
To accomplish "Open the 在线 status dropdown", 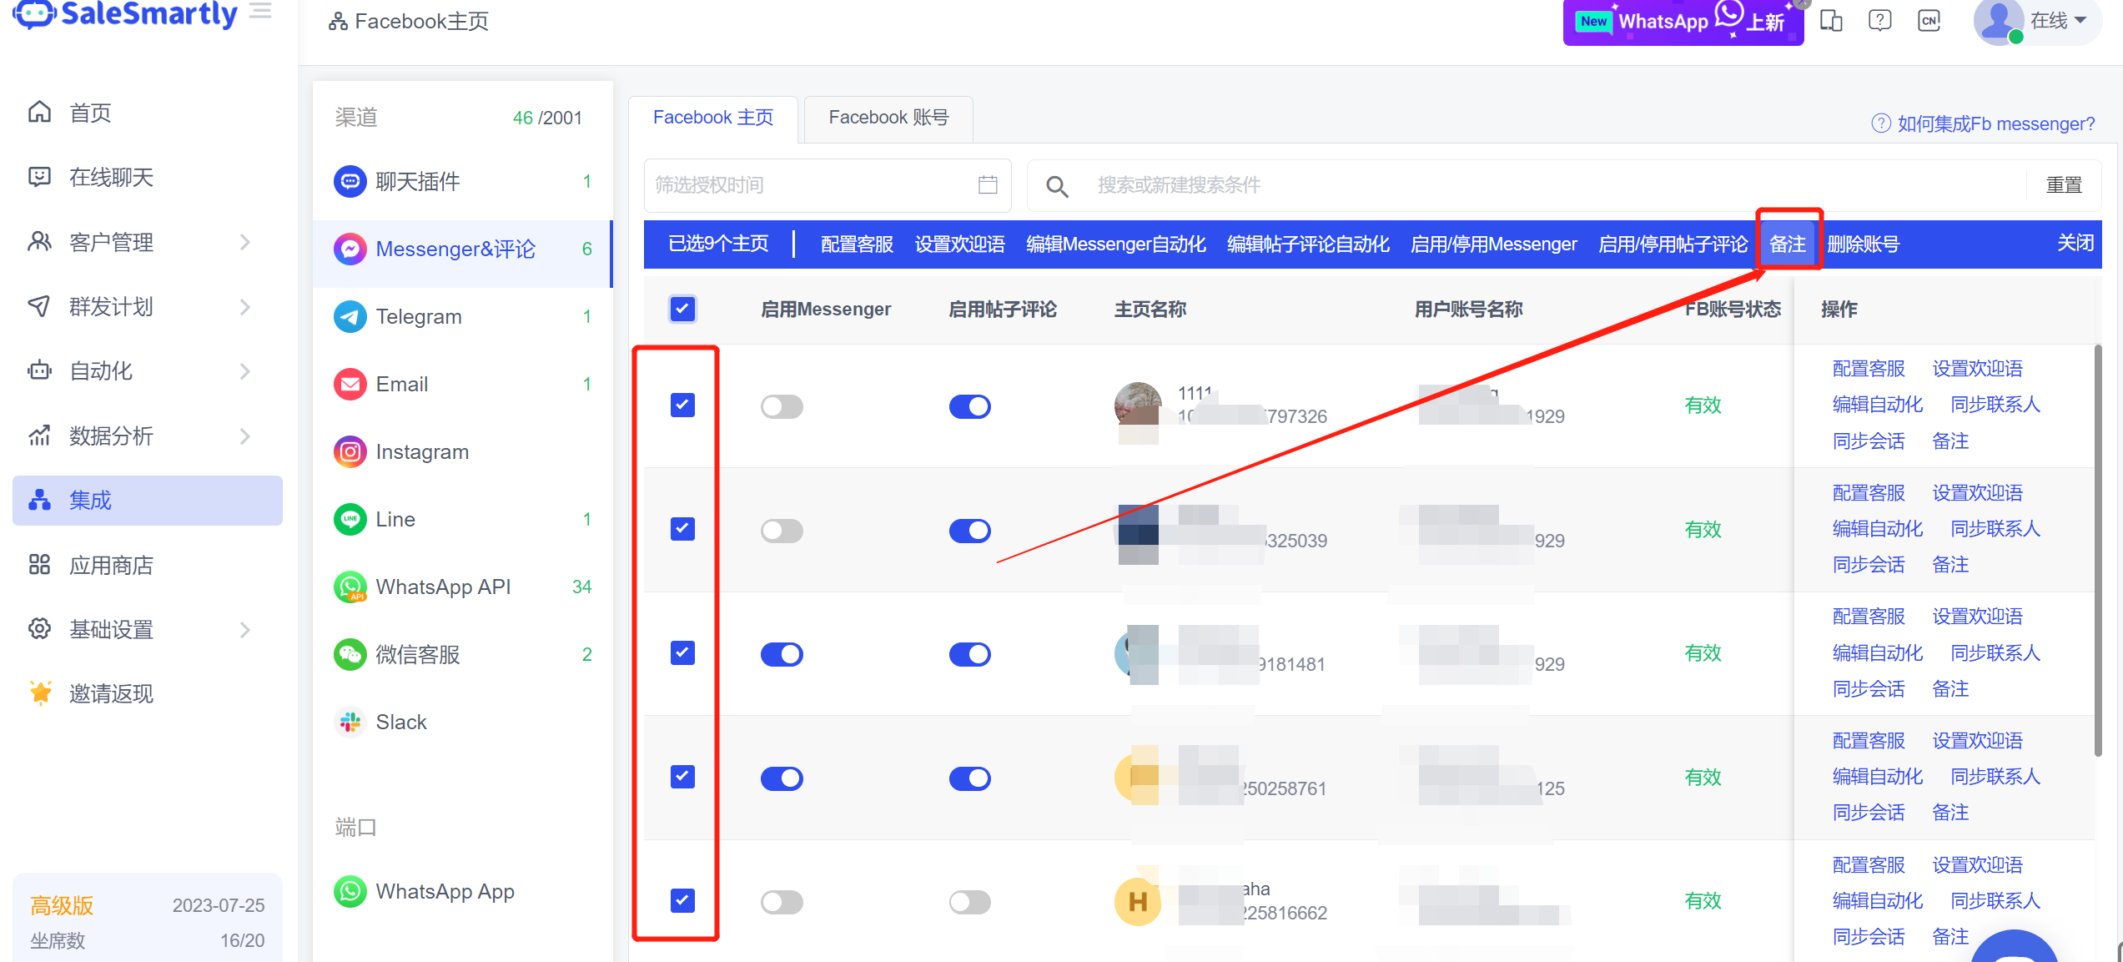I will [2057, 21].
